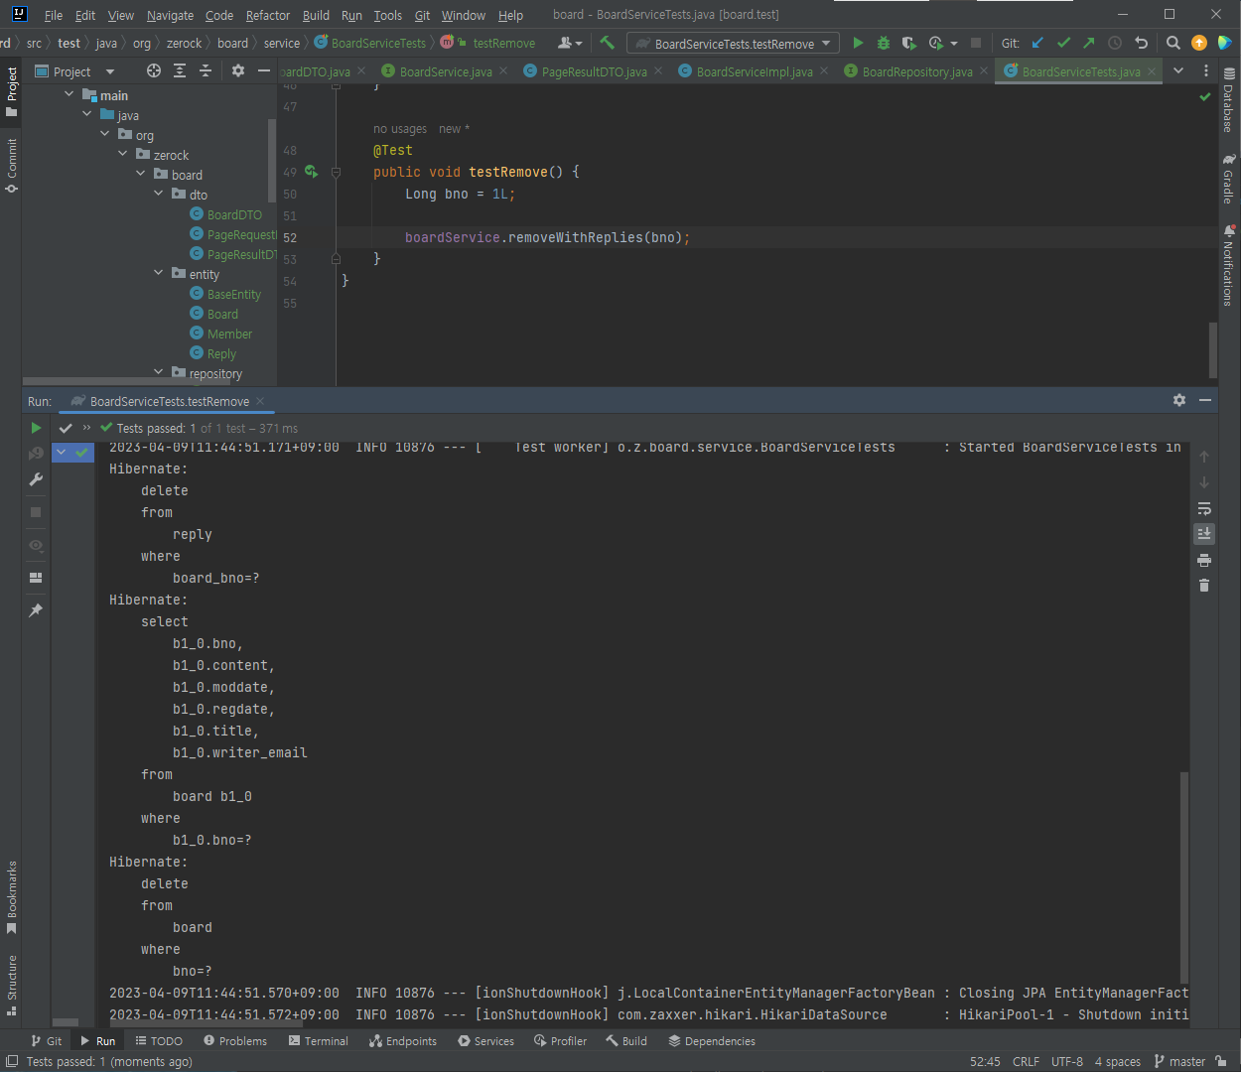Clear all console output with trash icon
This screenshot has height=1072, width=1241.
coord(1204,586)
